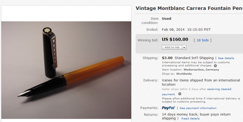243x122 pixels.
Task: Open the 18 bids history link
Action: pos(202,40)
